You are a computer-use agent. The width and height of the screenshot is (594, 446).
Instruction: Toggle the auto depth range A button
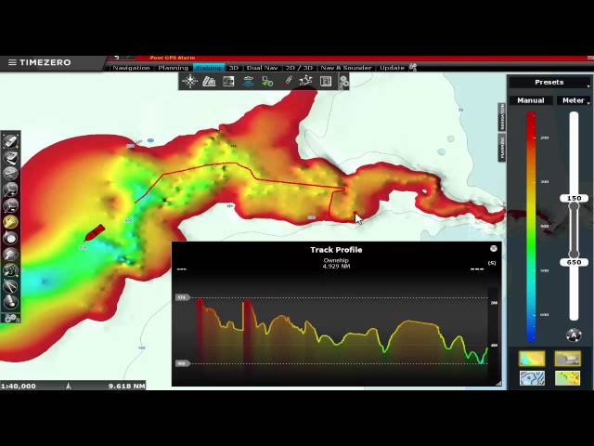tap(574, 334)
